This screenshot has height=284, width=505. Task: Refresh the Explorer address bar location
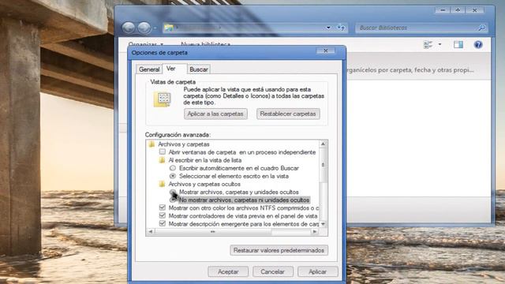coord(341,28)
